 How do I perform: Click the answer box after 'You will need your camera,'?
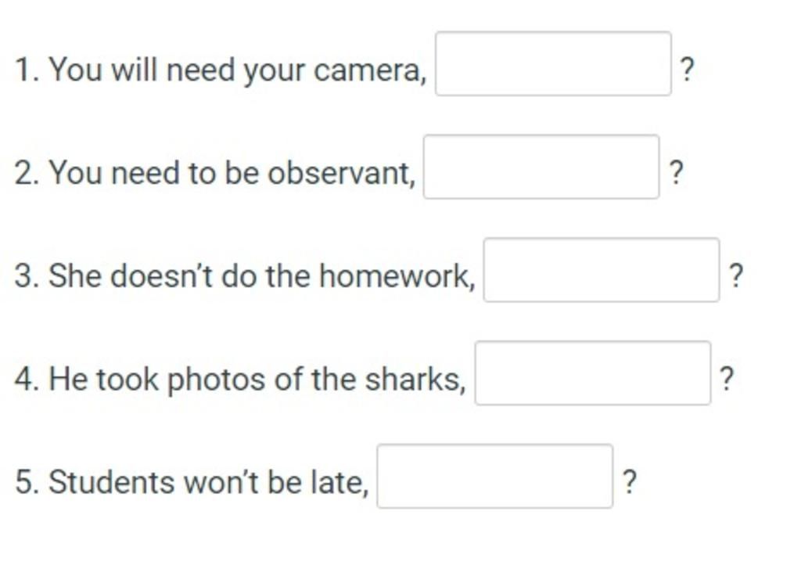click(x=553, y=63)
